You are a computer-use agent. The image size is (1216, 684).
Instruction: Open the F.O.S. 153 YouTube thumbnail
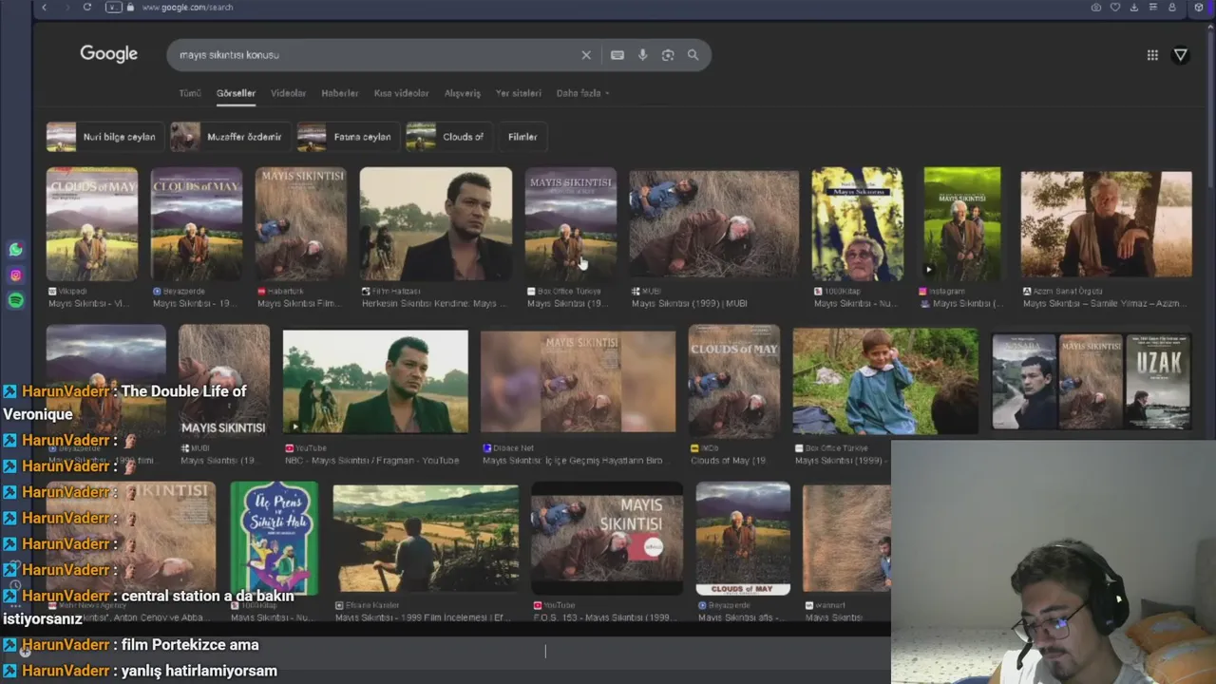(607, 539)
